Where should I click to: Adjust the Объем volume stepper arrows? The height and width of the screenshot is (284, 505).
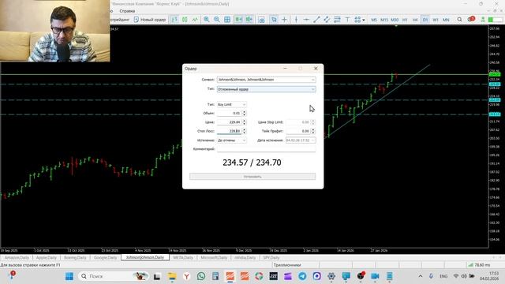[244, 114]
